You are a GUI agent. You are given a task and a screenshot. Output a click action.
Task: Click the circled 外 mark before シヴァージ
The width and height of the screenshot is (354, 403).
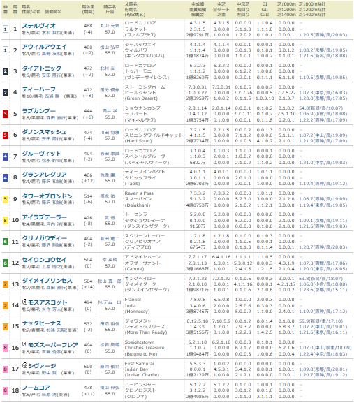point(24,365)
